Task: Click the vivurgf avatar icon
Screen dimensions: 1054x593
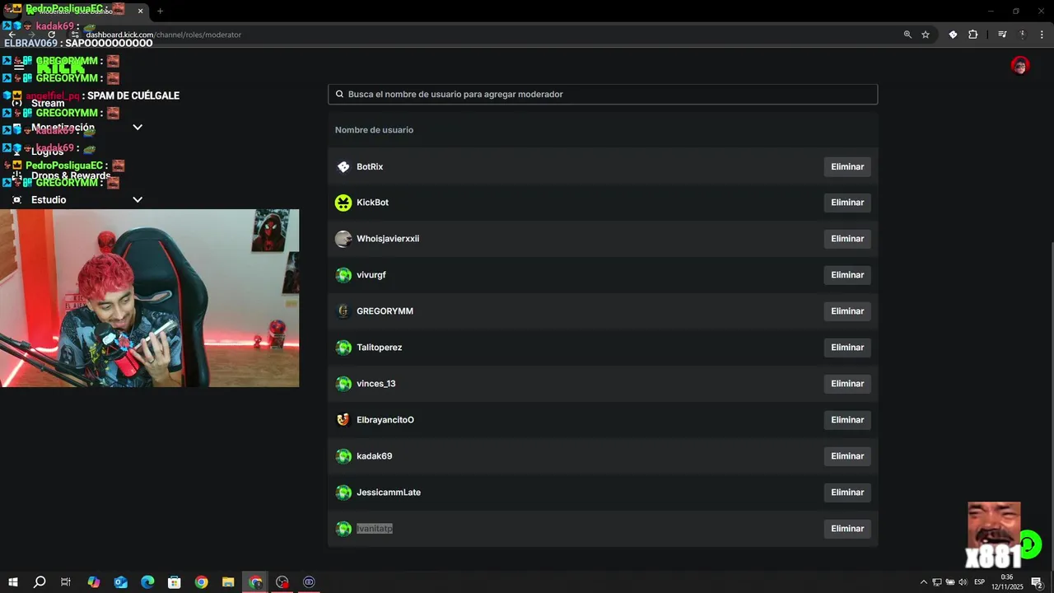Action: pos(343,275)
